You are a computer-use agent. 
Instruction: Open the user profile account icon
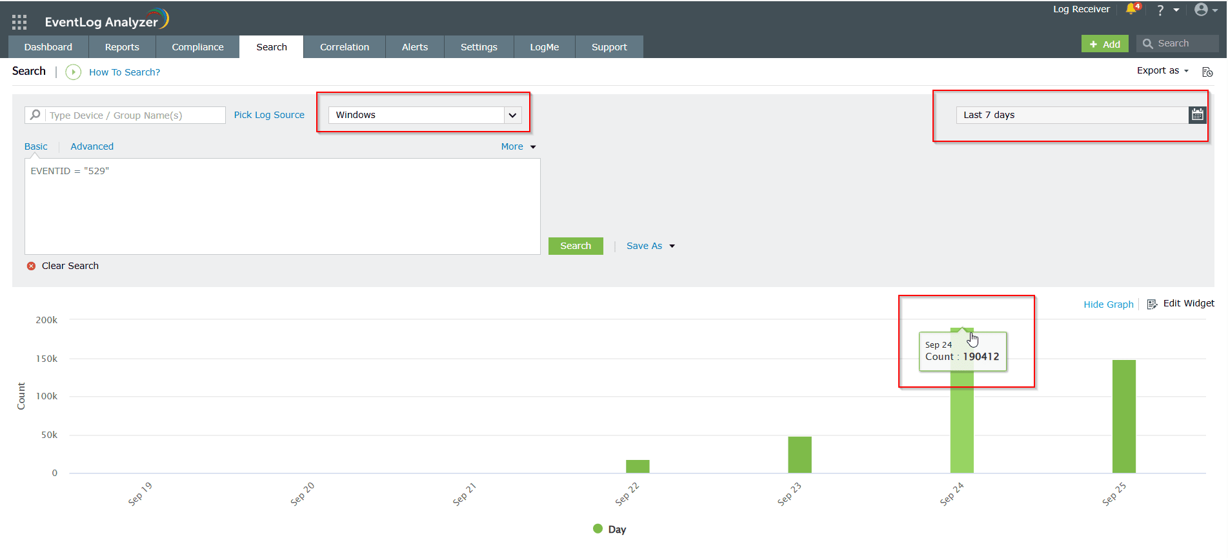(x=1201, y=10)
